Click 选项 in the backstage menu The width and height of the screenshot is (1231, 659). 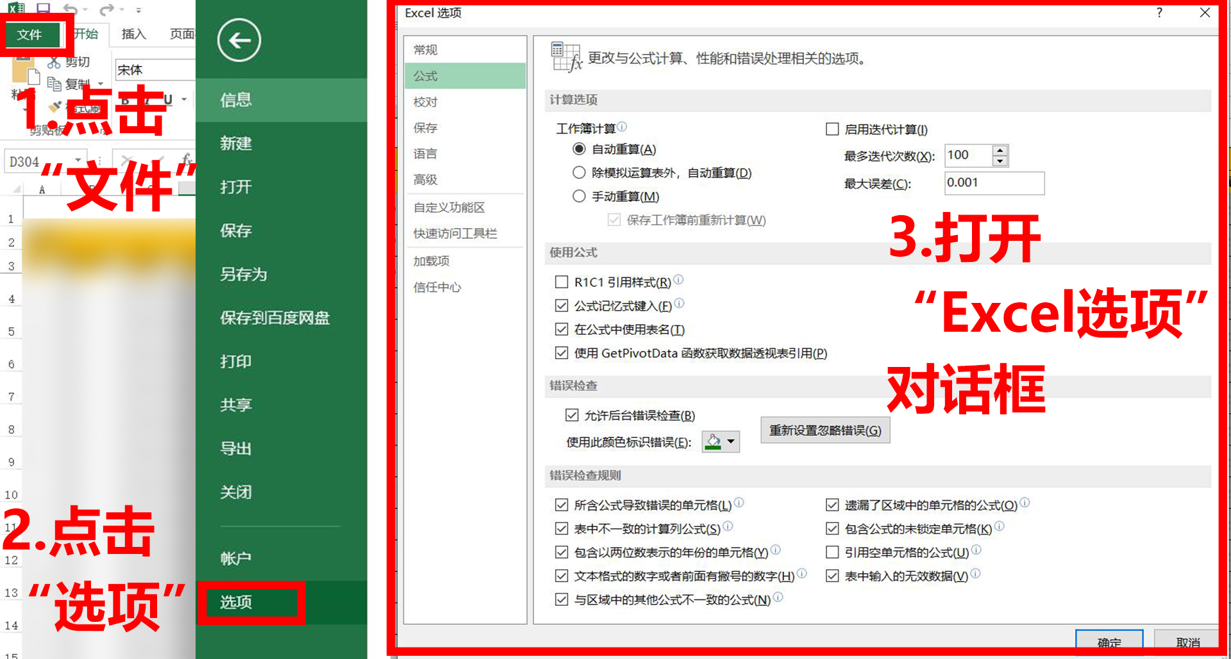click(x=281, y=602)
